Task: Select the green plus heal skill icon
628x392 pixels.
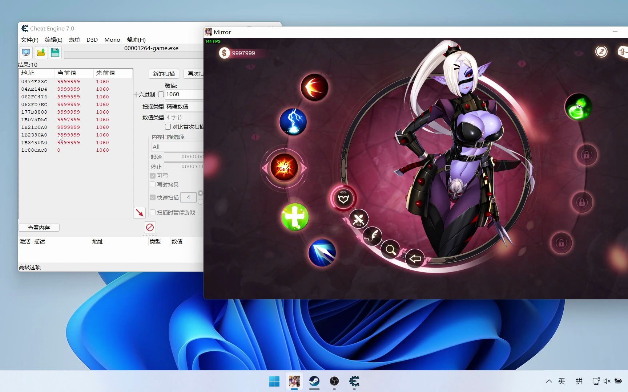Action: click(295, 217)
